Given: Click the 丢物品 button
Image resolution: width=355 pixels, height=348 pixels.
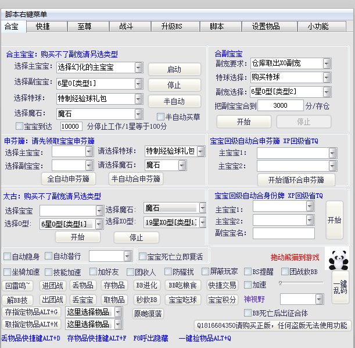Looking at the screenshot, I should click(x=83, y=285).
